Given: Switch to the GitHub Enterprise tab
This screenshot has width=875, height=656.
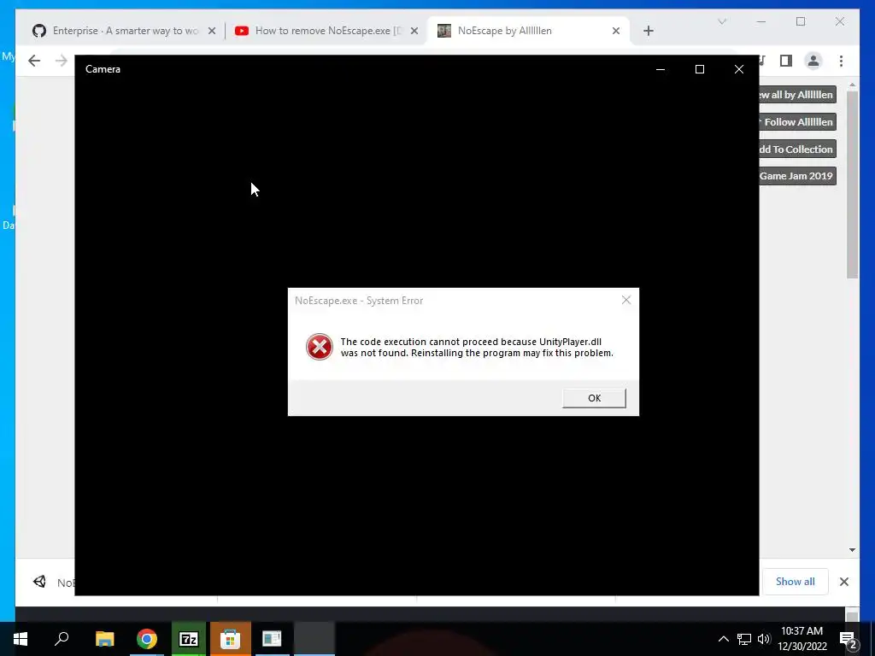Looking at the screenshot, I should tap(125, 31).
